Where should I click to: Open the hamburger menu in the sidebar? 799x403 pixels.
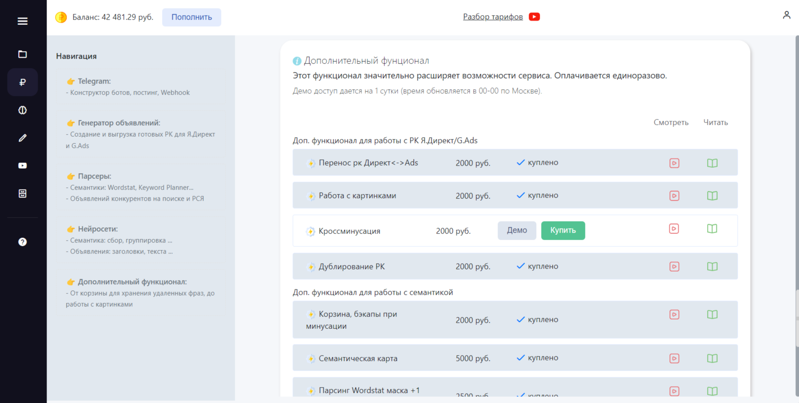[x=23, y=21]
